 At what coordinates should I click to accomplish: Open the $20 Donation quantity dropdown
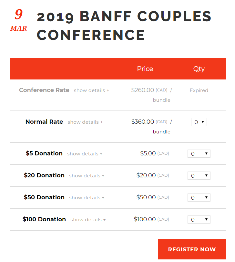[x=199, y=176]
